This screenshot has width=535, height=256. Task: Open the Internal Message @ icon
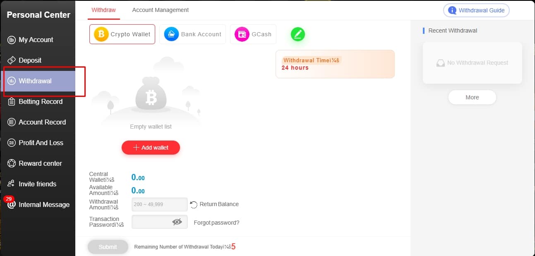[x=12, y=204]
